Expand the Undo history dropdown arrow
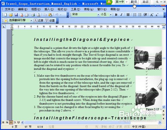The image size is (167, 130). click(x=61, y=15)
